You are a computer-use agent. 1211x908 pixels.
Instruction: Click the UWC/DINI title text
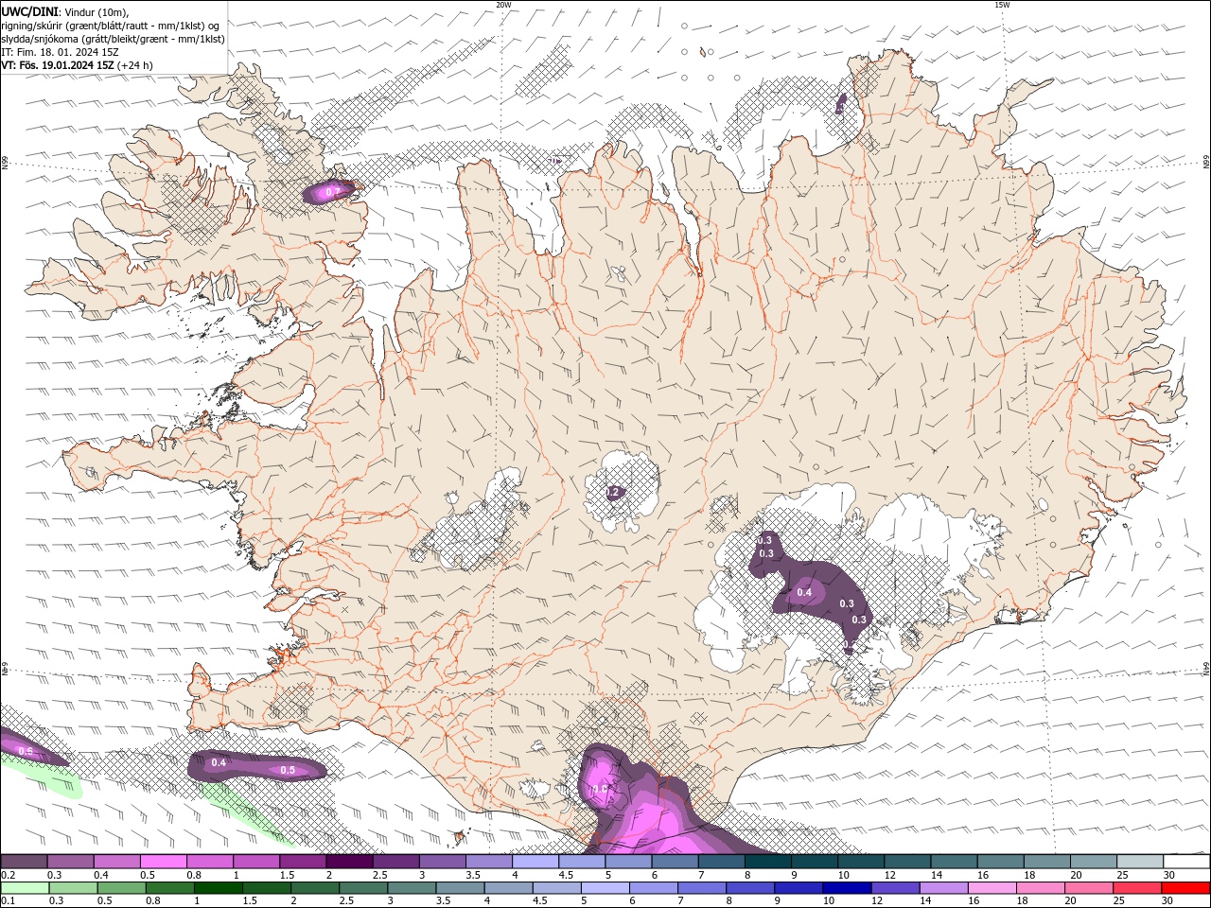coord(27,11)
